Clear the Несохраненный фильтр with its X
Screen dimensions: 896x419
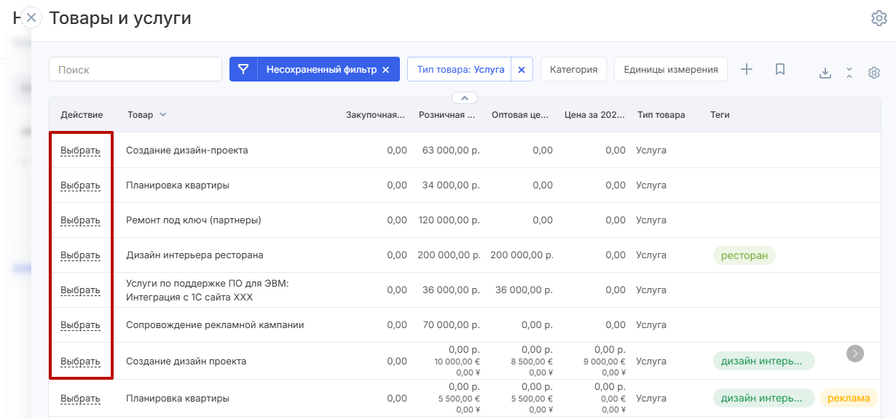(386, 70)
